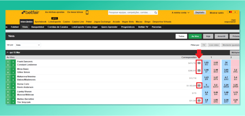This screenshot has height=116, width=245.
Task: Select the Todos filter
Action: pos(181,36)
